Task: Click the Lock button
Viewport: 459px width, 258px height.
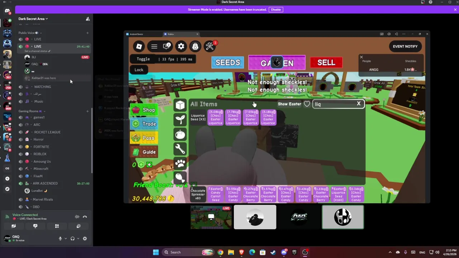Action: (139, 70)
